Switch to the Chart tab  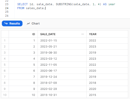coord(33,23)
